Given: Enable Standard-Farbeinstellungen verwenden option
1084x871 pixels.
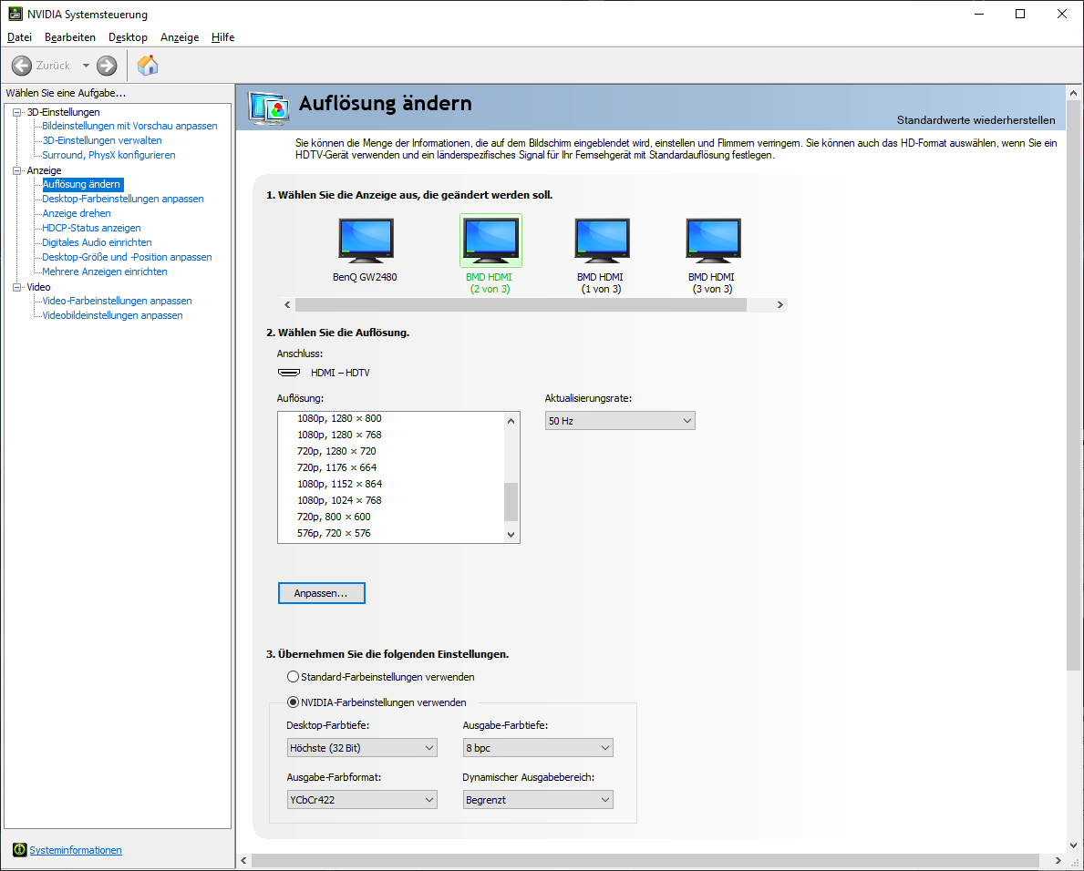Looking at the screenshot, I should click(x=293, y=677).
